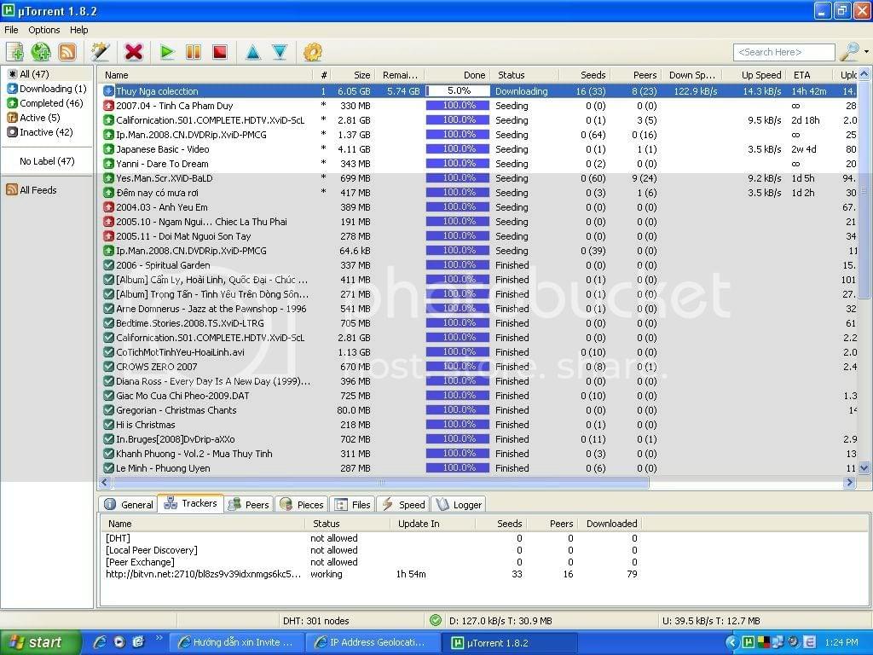Select the Gregorian - Christmas Chants torrent
873x655 pixels.
coord(479,410)
